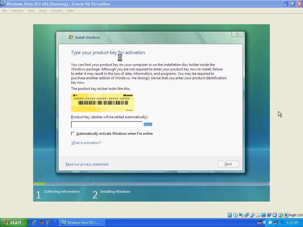
Task: Click the keyboard icon in system tray
Action: click(259, 223)
